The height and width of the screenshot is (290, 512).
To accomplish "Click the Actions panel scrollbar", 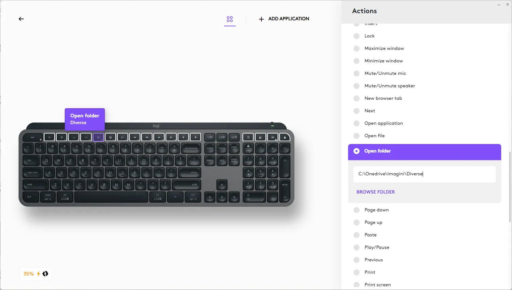I will click(510, 187).
